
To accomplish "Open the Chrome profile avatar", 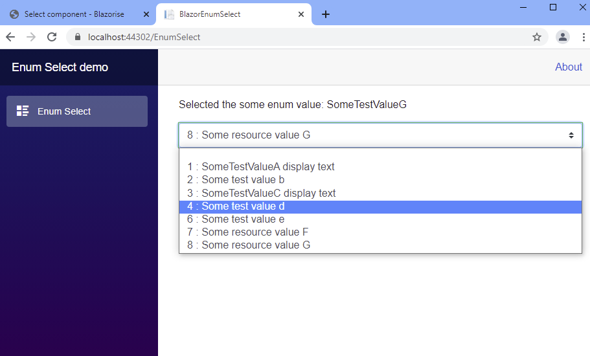I will coord(563,37).
